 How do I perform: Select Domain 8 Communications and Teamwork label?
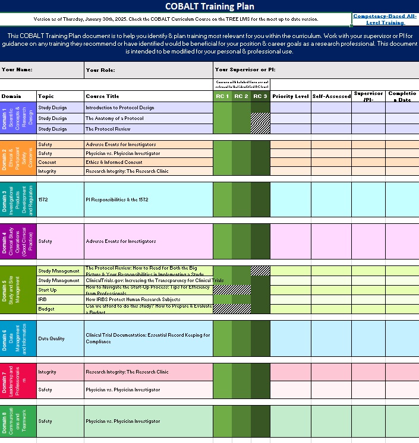tap(18, 421)
